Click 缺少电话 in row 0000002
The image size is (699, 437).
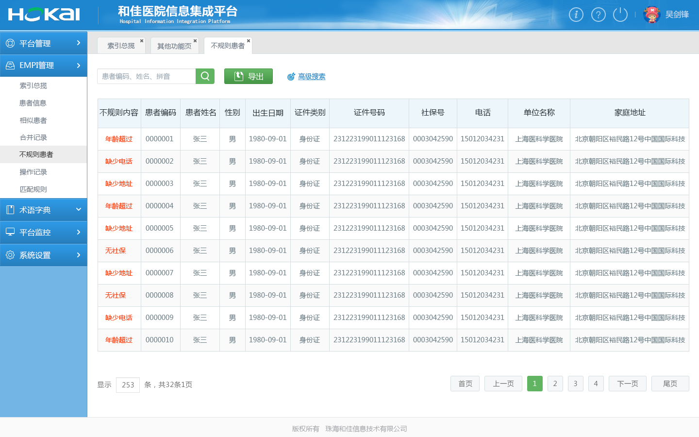point(119,161)
